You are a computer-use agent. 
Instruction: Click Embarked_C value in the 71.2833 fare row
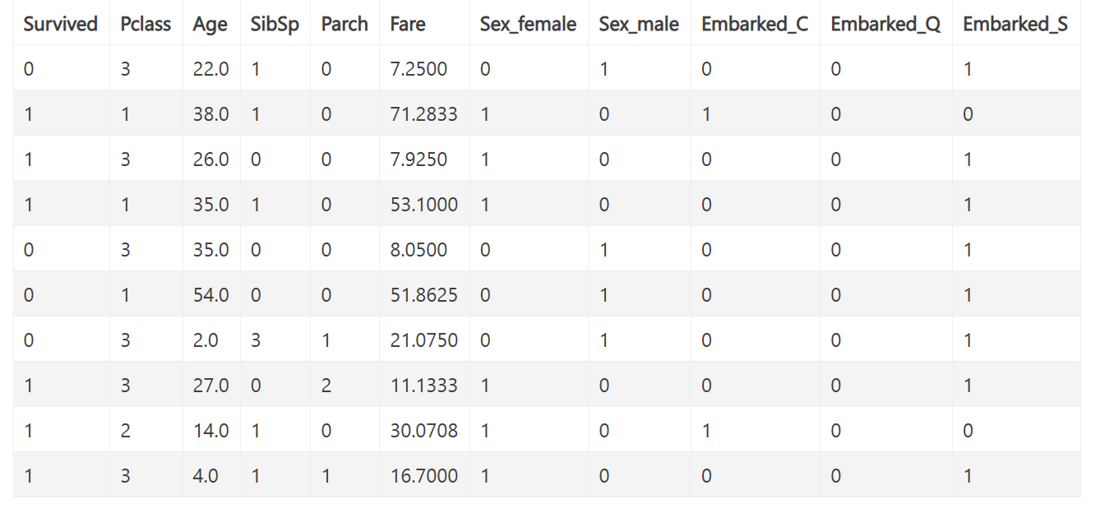coord(706,113)
